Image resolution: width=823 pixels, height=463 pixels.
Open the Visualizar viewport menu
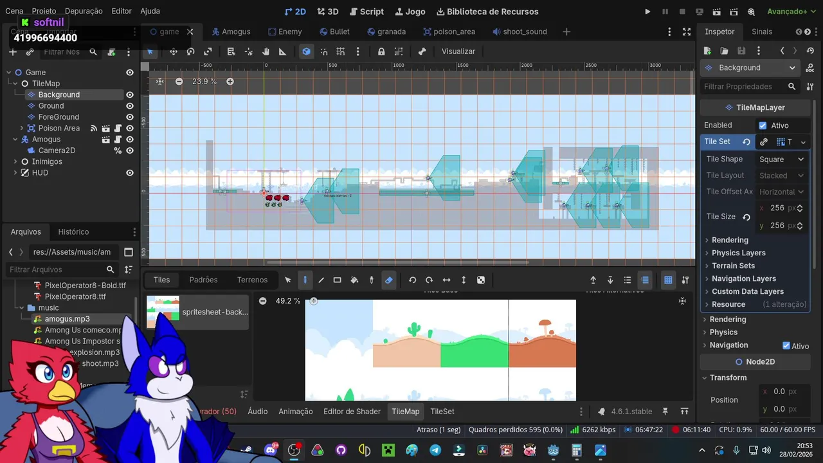(x=458, y=51)
